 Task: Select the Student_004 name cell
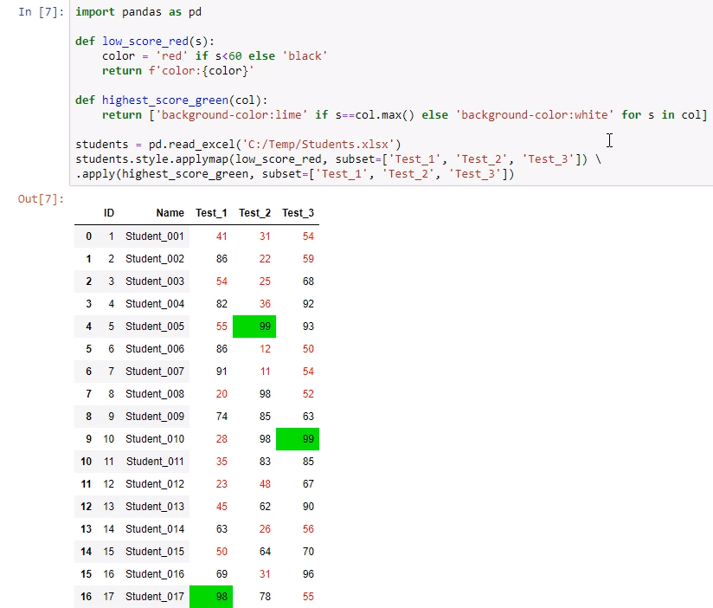point(155,304)
